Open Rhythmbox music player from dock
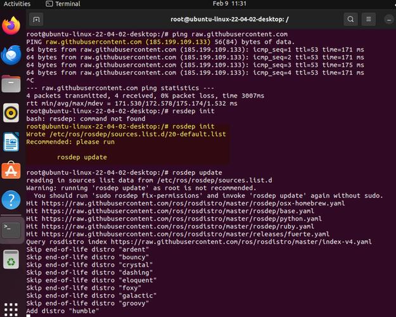 point(11,113)
